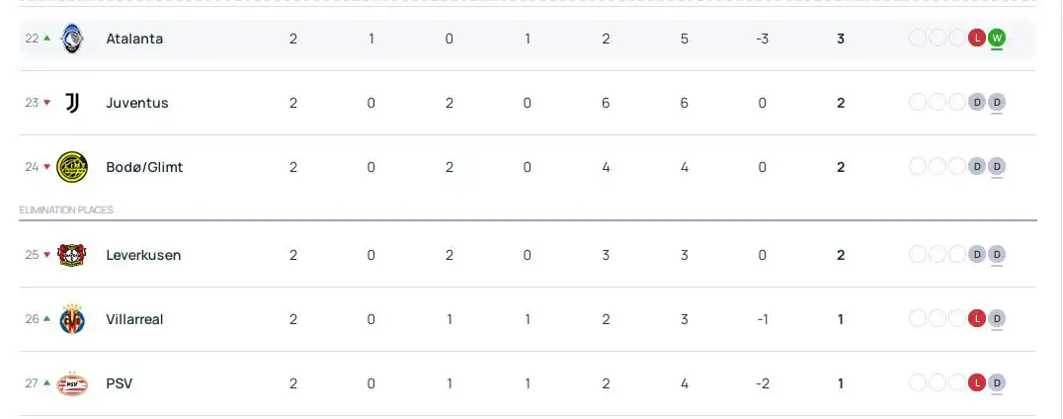This screenshot has height=419, width=1063.
Task: Click Villarreal's red L form badge
Action: coord(977,318)
